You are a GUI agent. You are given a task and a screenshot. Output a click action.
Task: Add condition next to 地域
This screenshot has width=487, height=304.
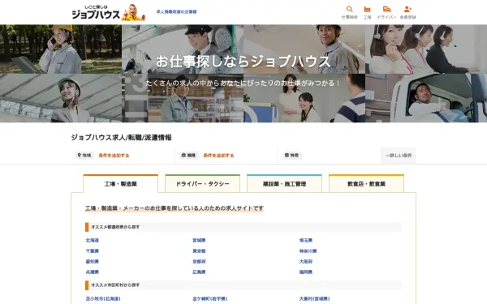pyautogui.click(x=114, y=156)
